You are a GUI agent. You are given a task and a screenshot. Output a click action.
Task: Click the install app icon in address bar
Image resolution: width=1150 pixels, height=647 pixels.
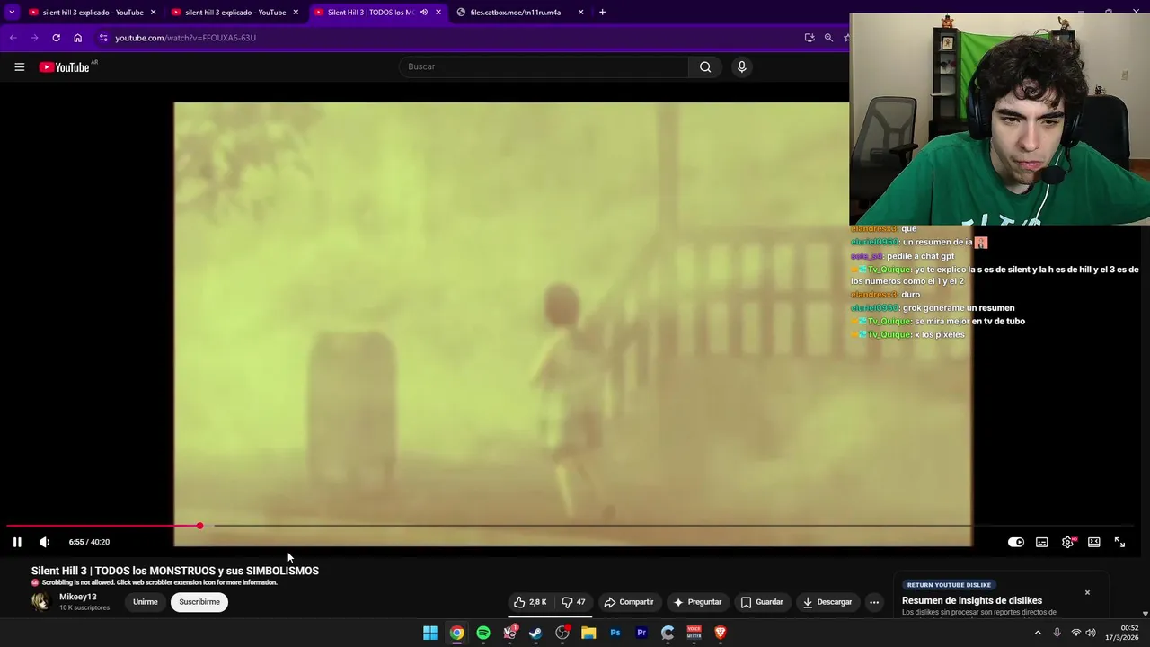[809, 38]
